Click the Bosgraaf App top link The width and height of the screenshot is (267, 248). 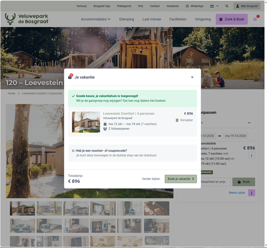point(101,6)
